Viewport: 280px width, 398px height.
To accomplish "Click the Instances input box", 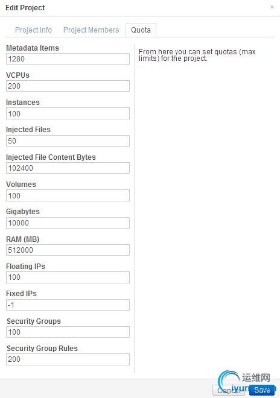I will click(x=68, y=113).
